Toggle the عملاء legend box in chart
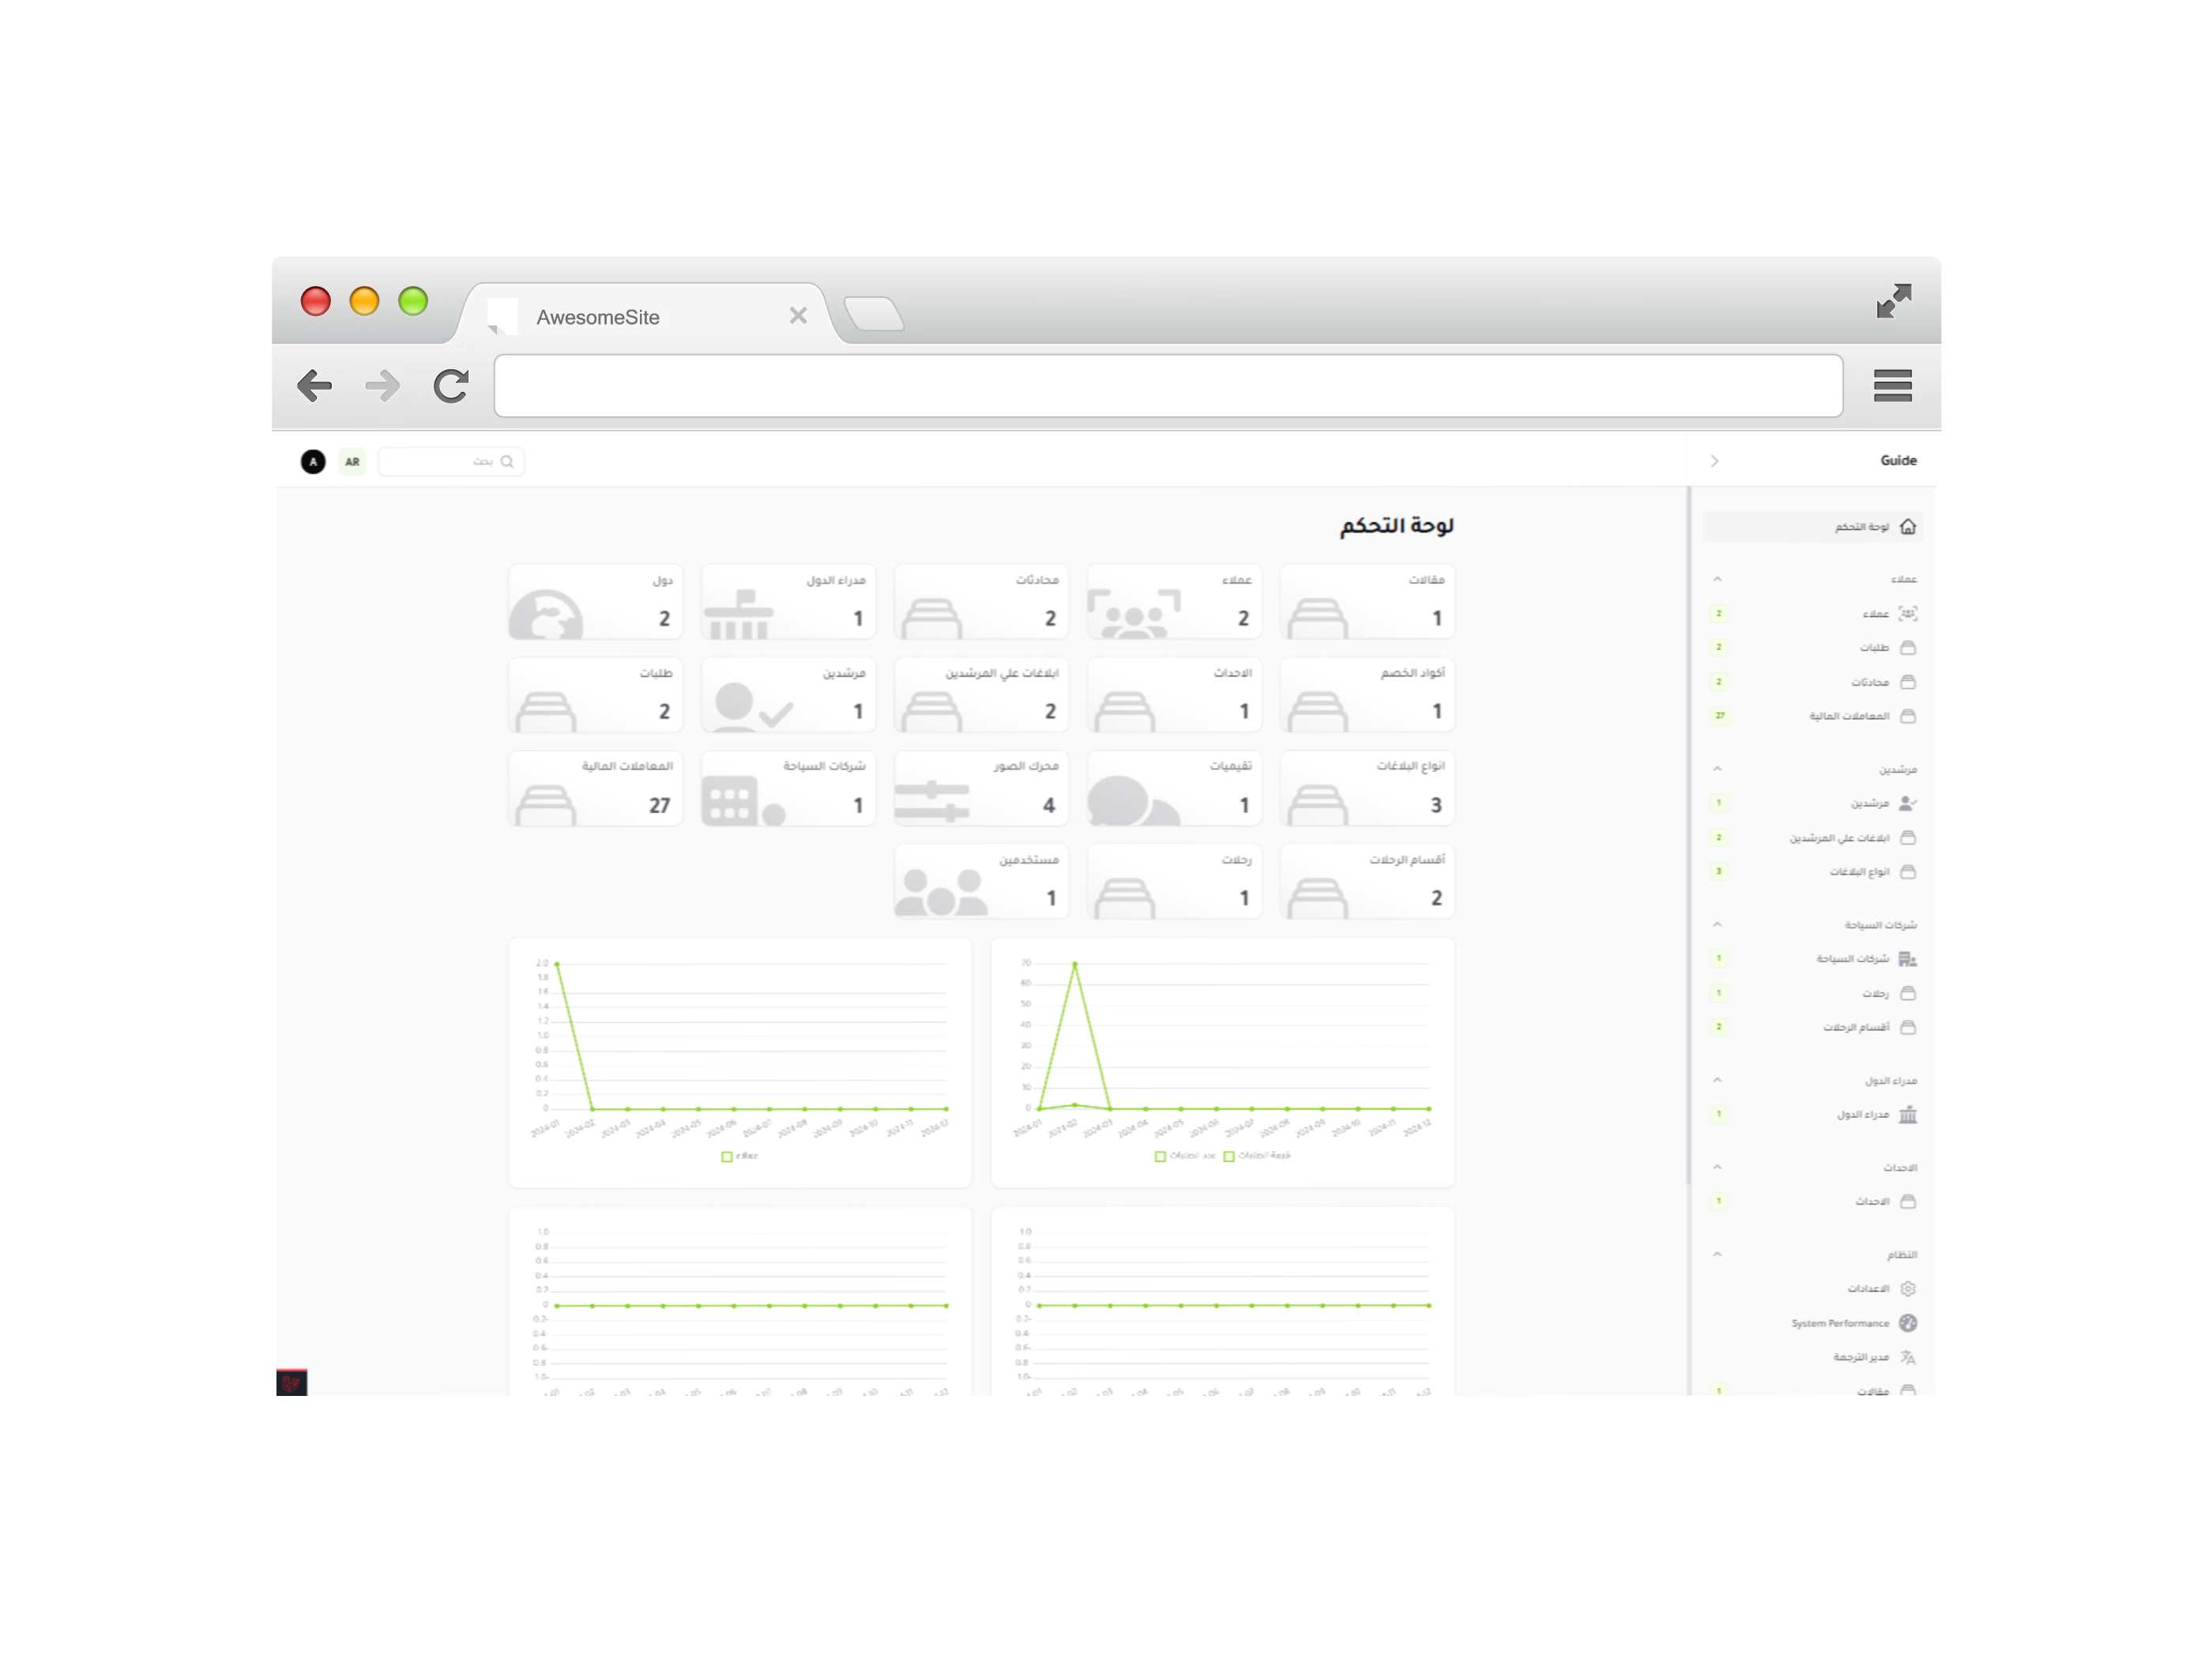2212x1659 pixels. (727, 1156)
